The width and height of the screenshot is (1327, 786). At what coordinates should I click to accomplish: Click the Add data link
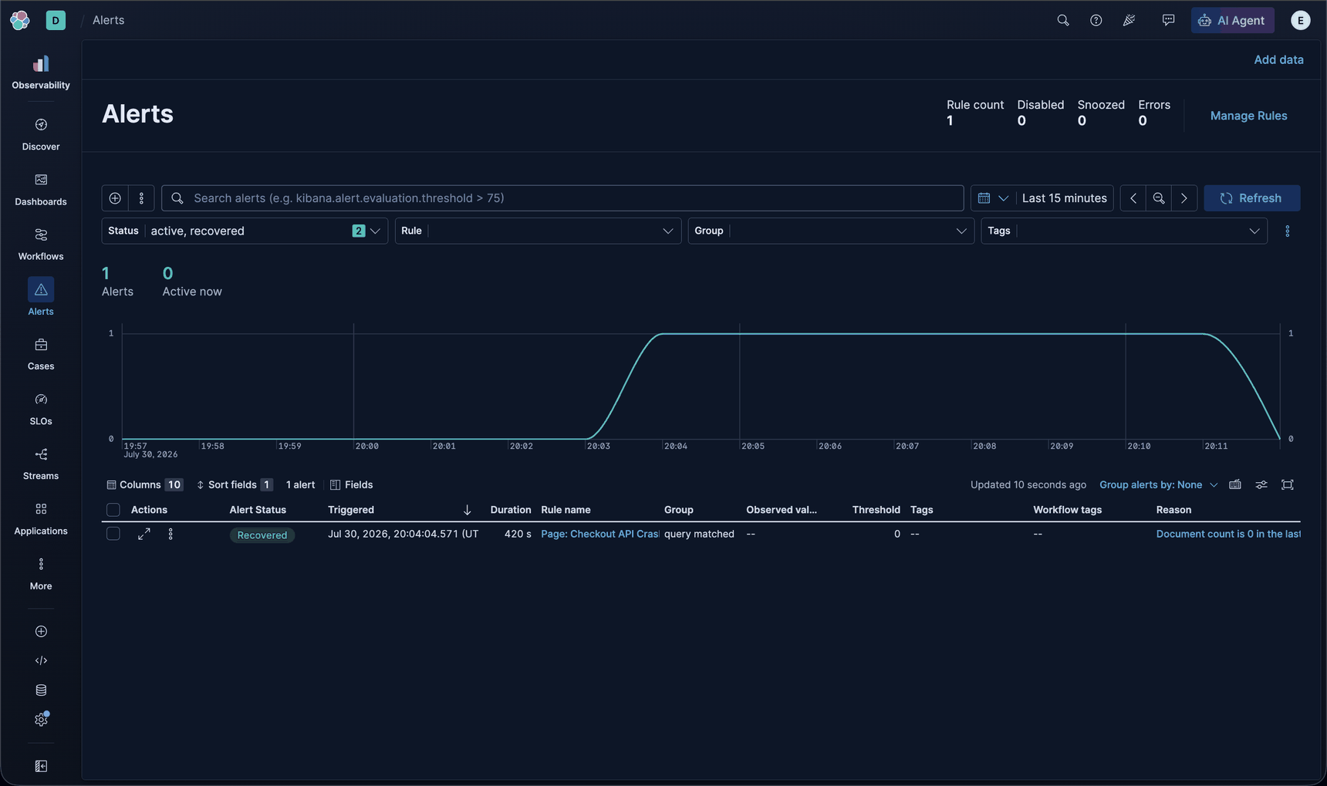[1278, 59]
